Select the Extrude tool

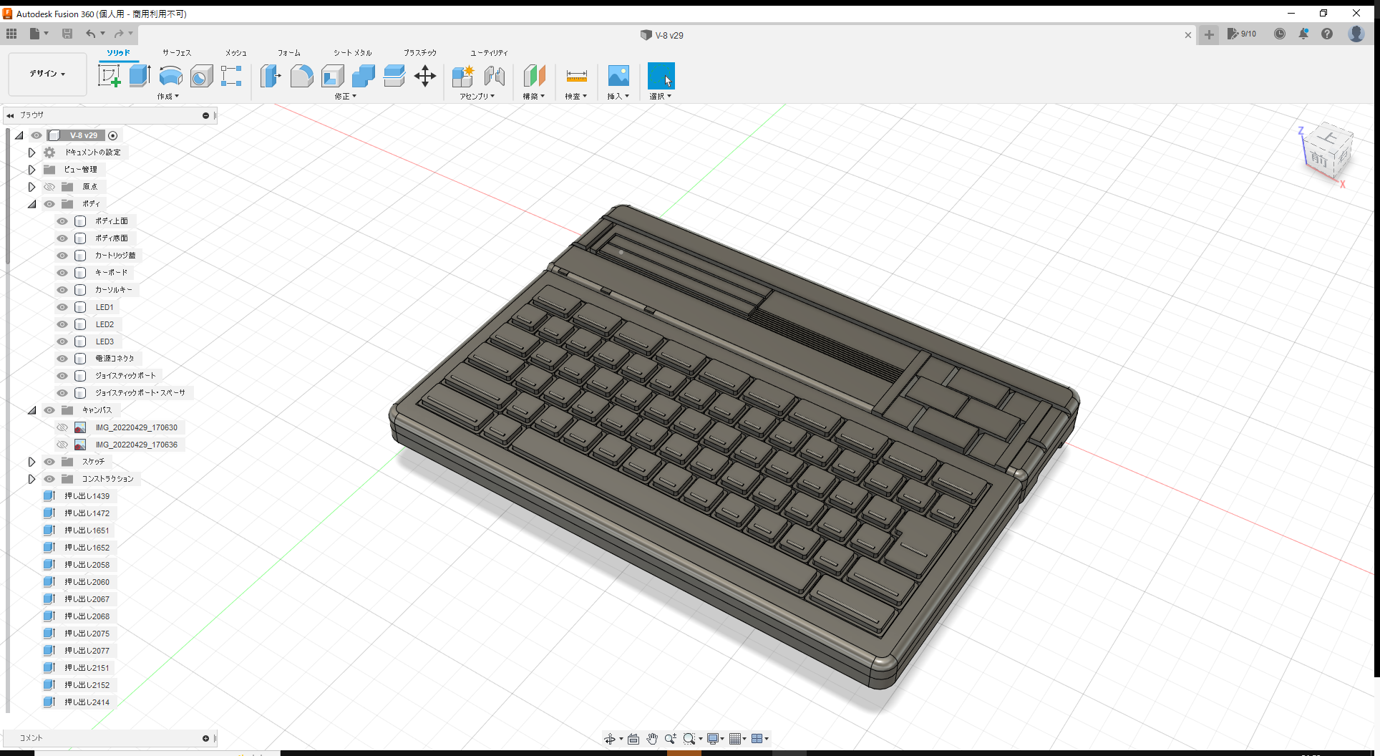139,75
